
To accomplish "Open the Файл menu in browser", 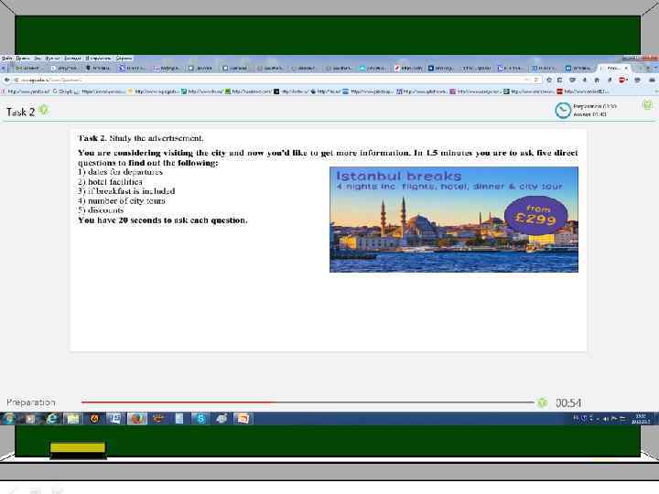I will click(x=7, y=59).
